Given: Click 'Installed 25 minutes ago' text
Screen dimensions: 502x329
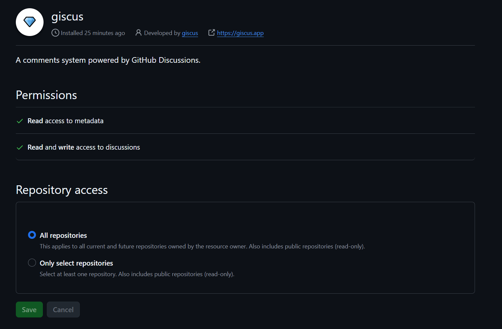Looking at the screenshot, I should tap(93, 33).
